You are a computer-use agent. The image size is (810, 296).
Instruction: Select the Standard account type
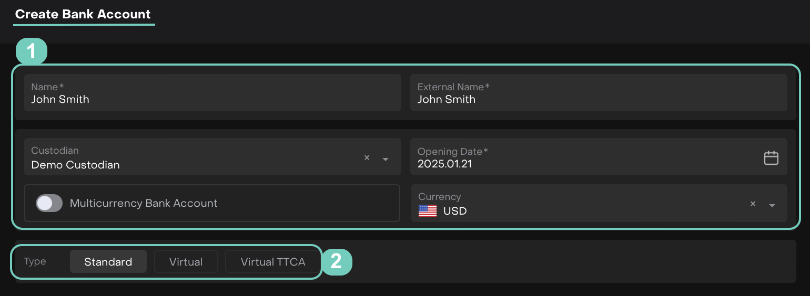[108, 262]
